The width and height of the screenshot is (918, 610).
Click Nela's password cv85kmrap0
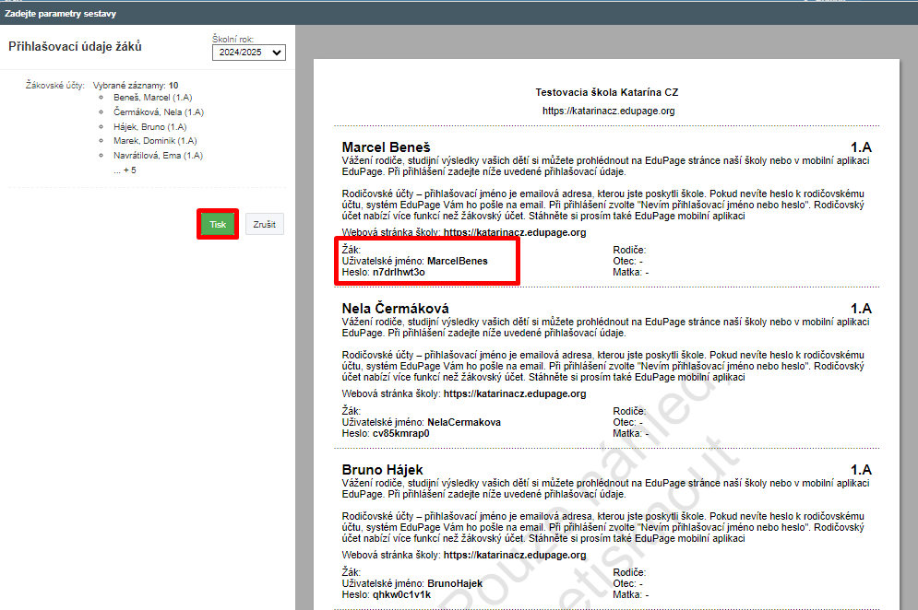(x=400, y=433)
